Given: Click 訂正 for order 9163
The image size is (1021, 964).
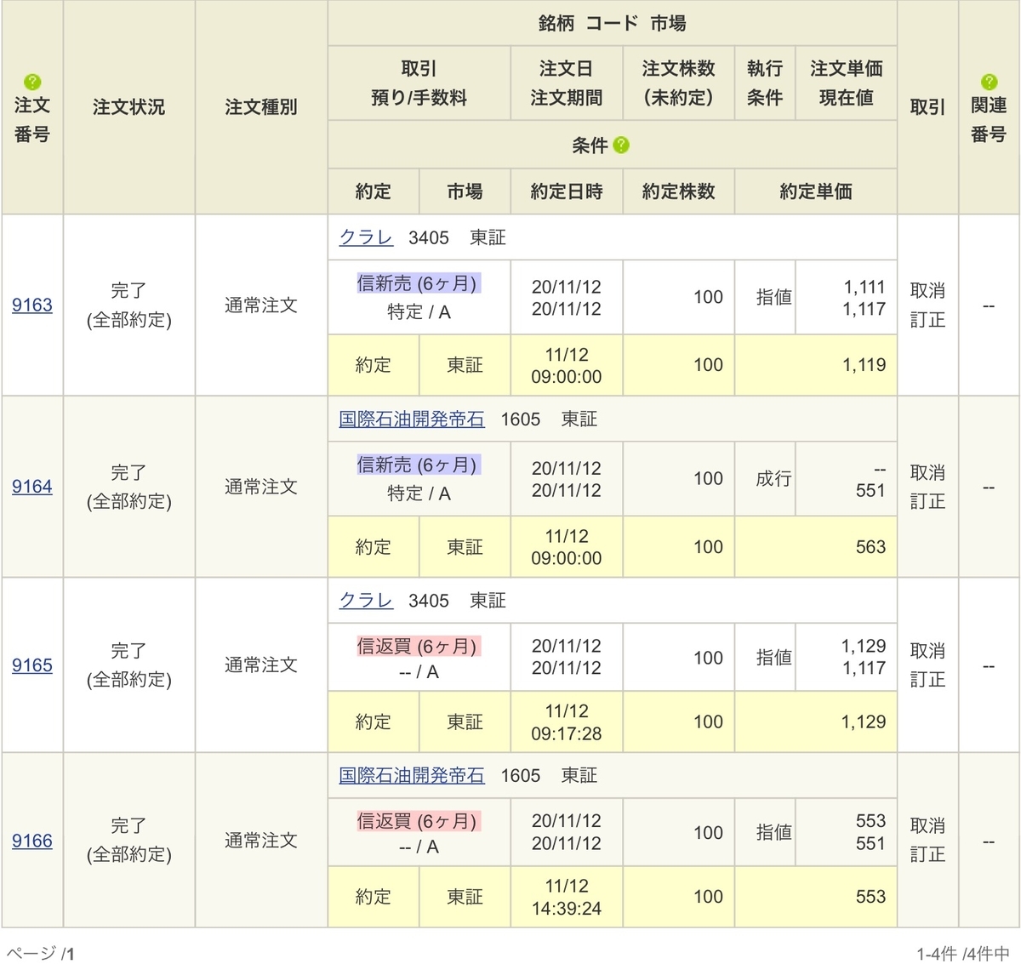Looking at the screenshot, I should pos(927,319).
